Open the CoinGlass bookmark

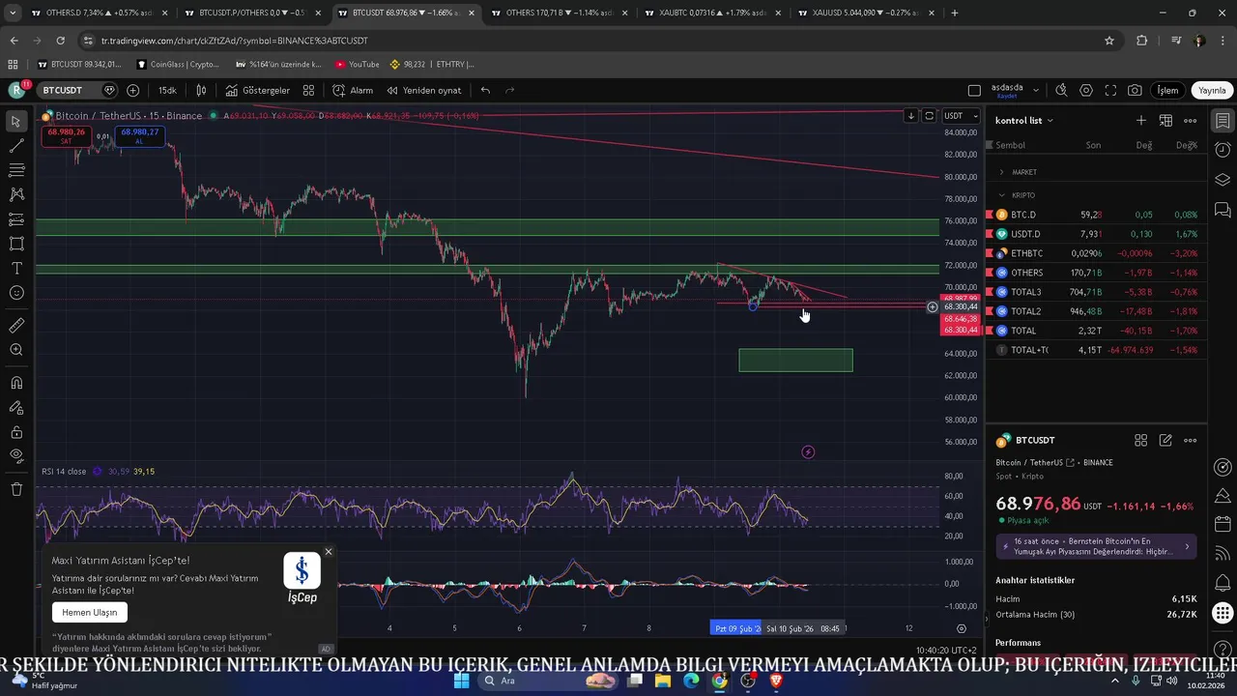(178, 65)
